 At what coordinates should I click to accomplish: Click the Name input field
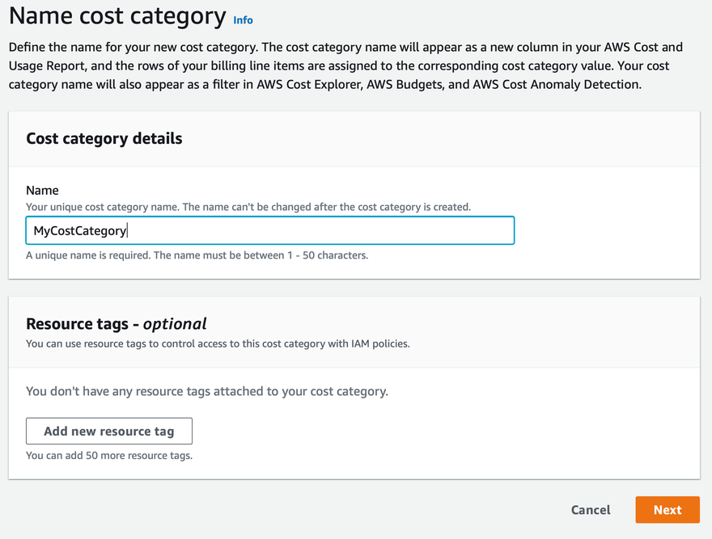pyautogui.click(x=269, y=230)
